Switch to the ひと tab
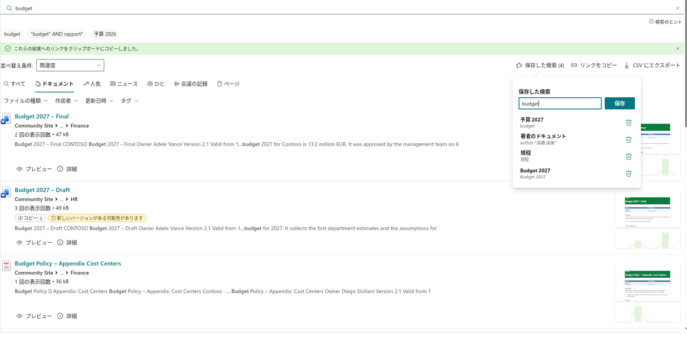This screenshot has width=687, height=350. (156, 84)
